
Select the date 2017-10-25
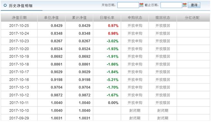point(19,25)
